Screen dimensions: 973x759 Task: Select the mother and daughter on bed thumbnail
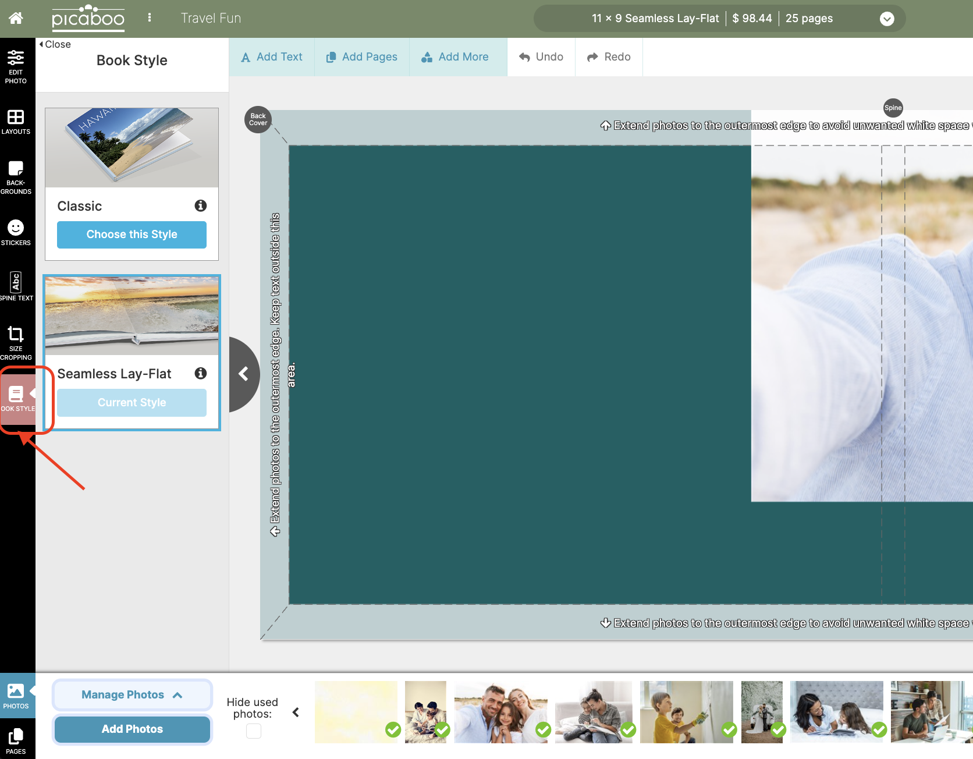tap(837, 712)
